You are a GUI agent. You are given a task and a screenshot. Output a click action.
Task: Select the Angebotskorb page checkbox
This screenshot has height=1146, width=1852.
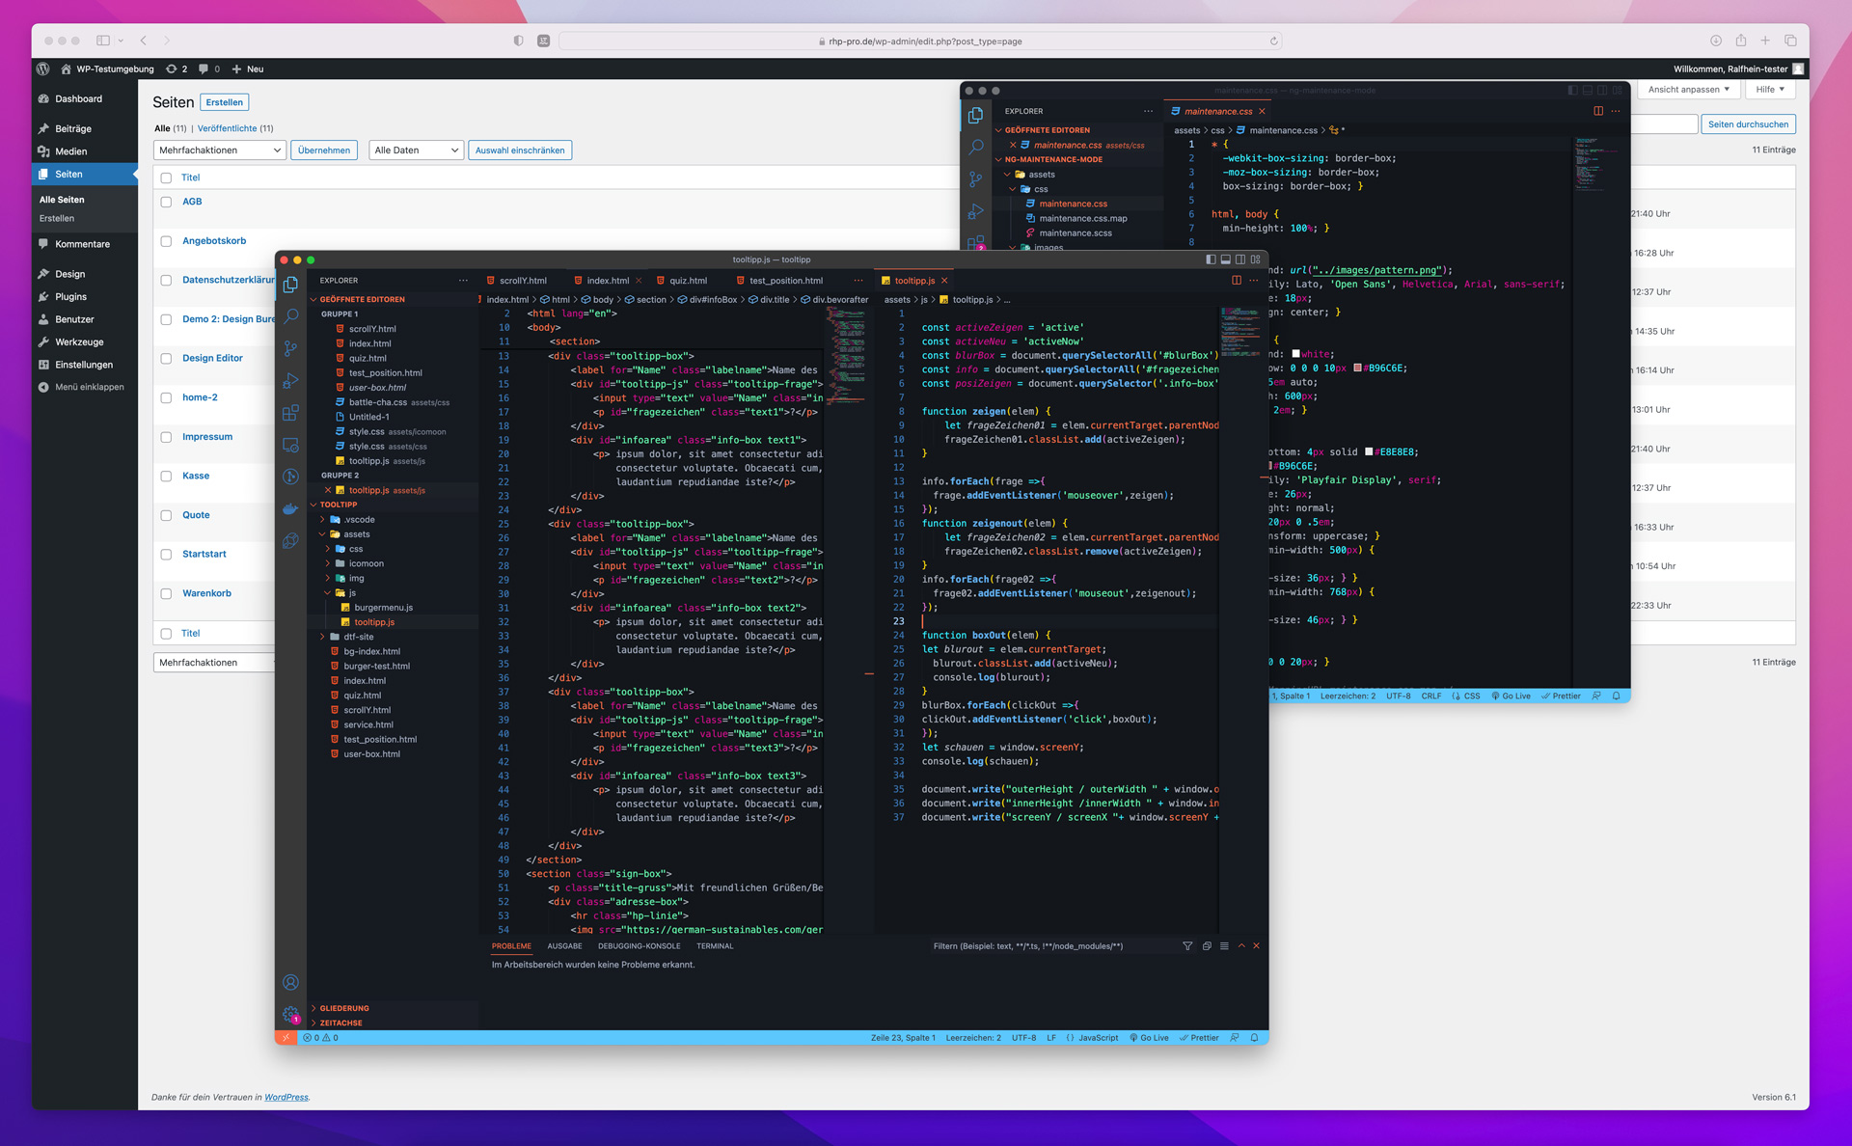(x=166, y=241)
